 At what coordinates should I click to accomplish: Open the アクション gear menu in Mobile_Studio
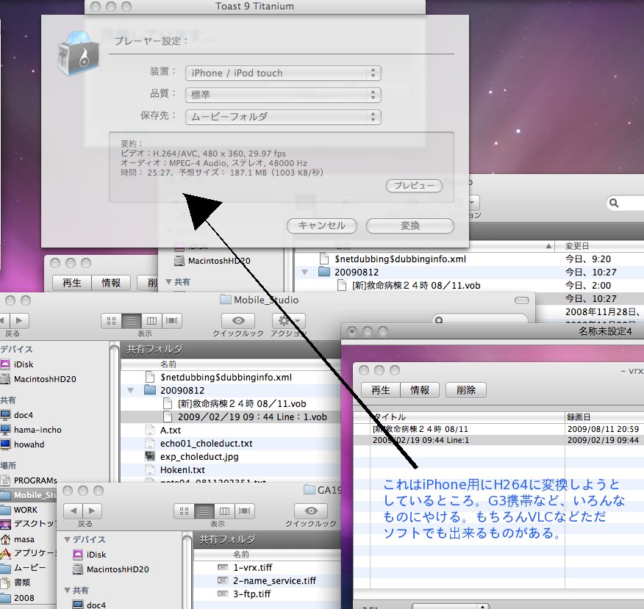pyautogui.click(x=288, y=320)
